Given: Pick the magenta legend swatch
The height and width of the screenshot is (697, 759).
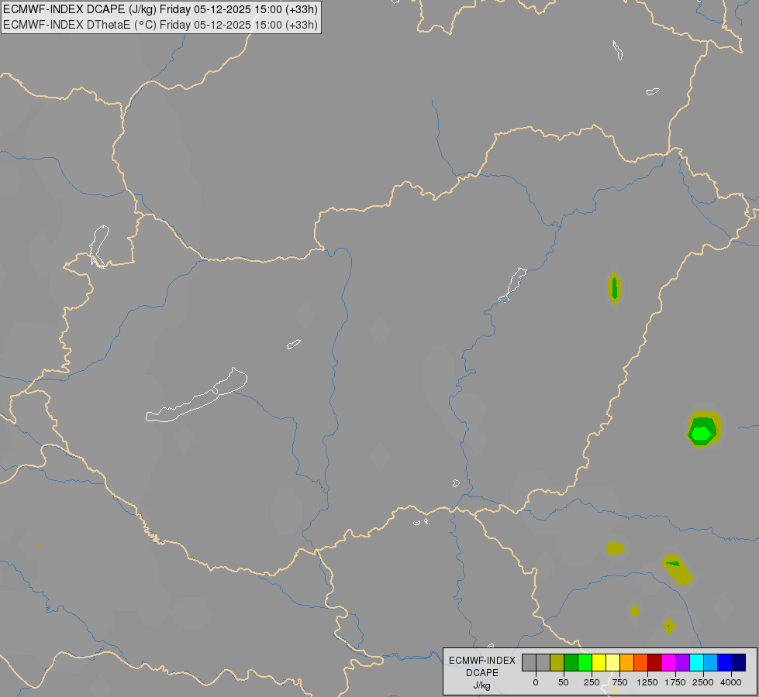Looking at the screenshot, I should tap(669, 663).
